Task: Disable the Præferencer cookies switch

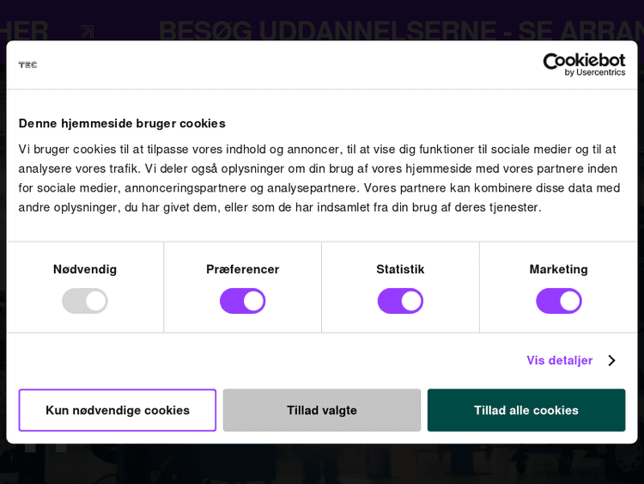Action: [x=242, y=301]
